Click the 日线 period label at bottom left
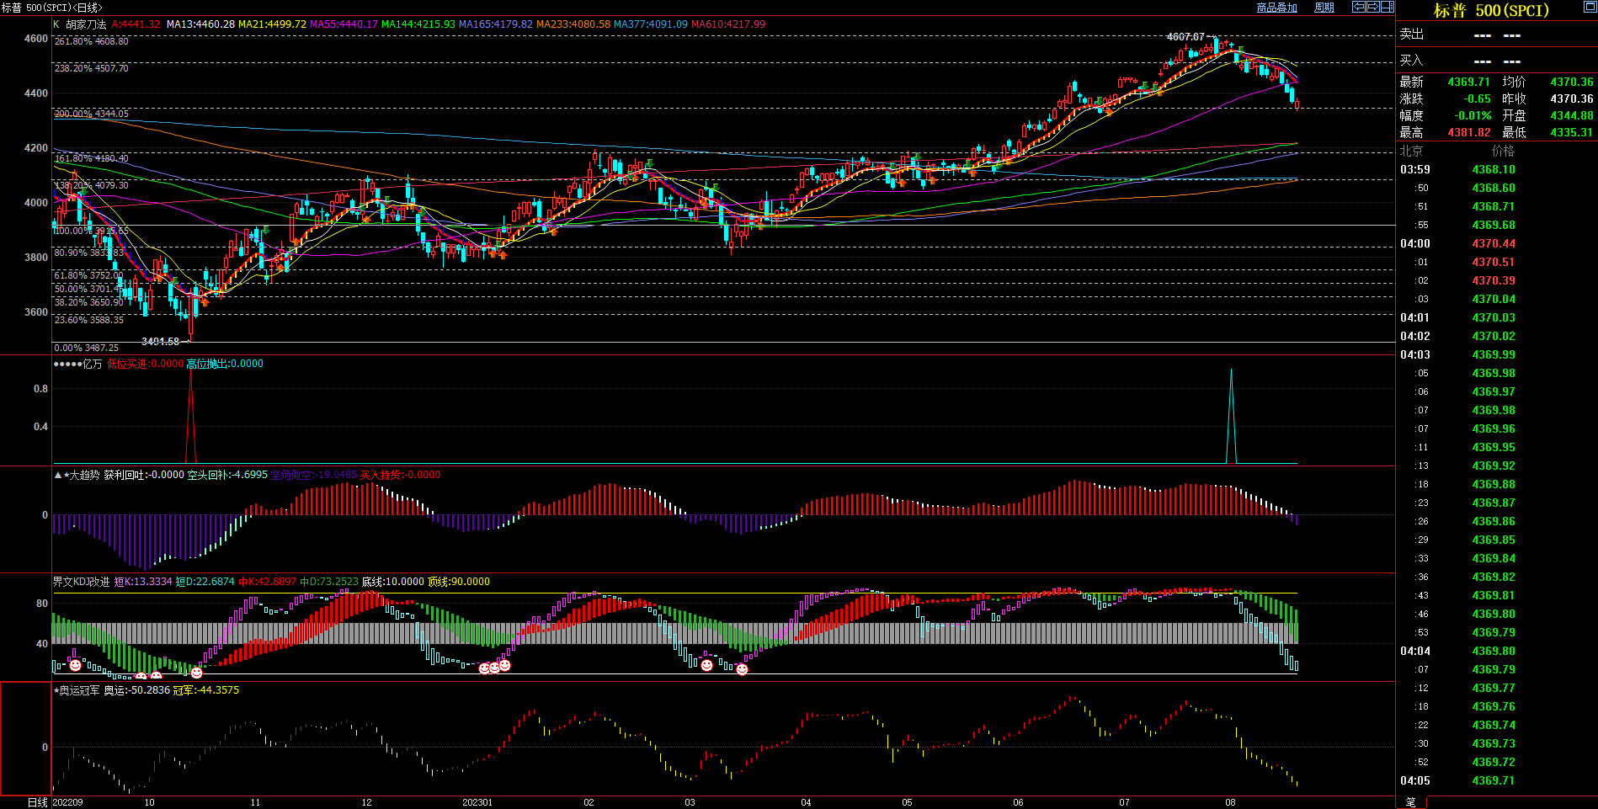Image resolution: width=1598 pixels, height=809 pixels. tap(38, 802)
